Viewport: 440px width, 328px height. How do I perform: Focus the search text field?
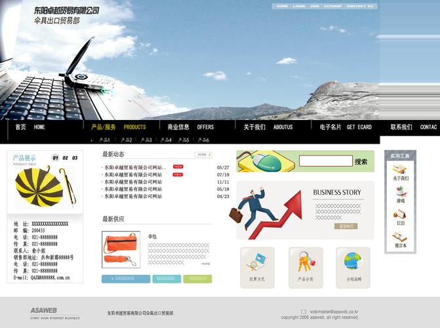[326, 161]
